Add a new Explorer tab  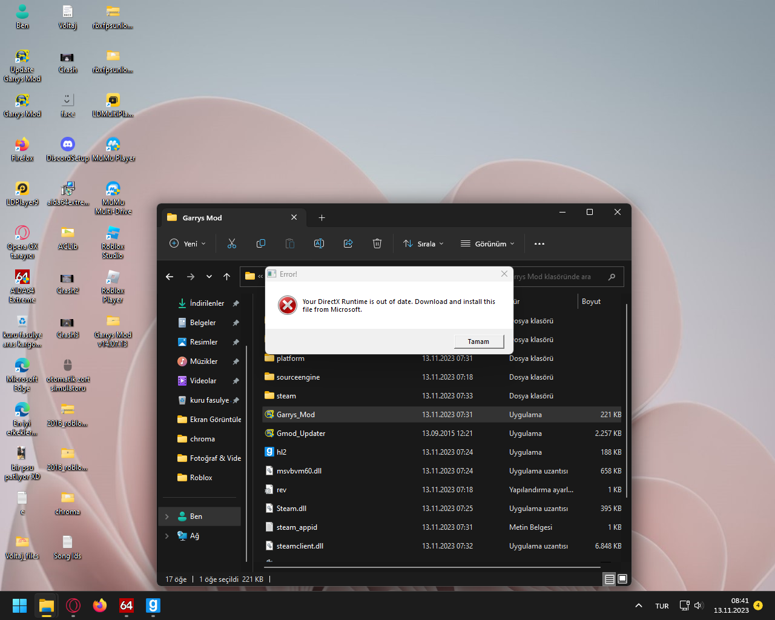click(322, 218)
